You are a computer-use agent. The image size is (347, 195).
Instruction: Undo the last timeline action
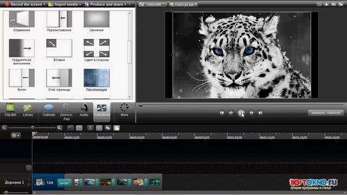(70, 128)
